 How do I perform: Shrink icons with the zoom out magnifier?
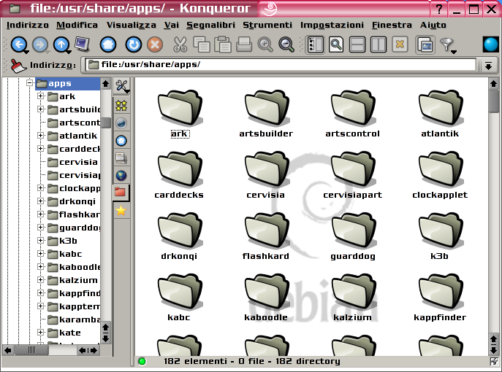pos(286,44)
